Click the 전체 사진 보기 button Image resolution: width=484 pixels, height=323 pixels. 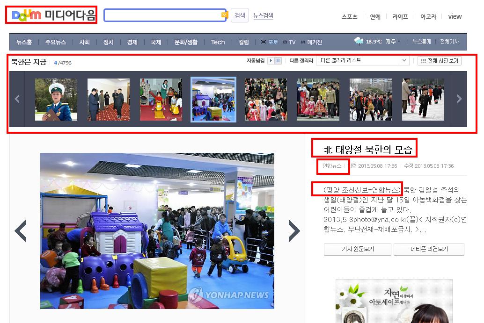point(440,61)
